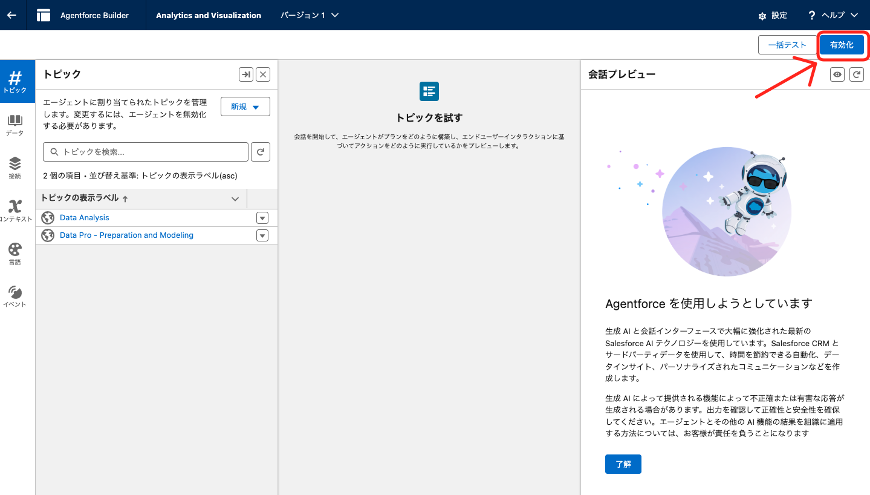Click the globe icon beside Data Analysis

[48, 218]
